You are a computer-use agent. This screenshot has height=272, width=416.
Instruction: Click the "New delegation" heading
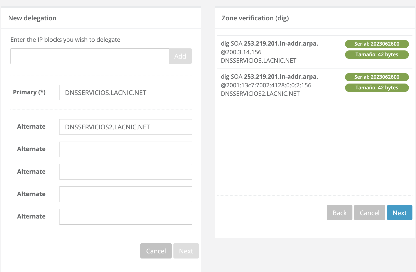(32, 18)
